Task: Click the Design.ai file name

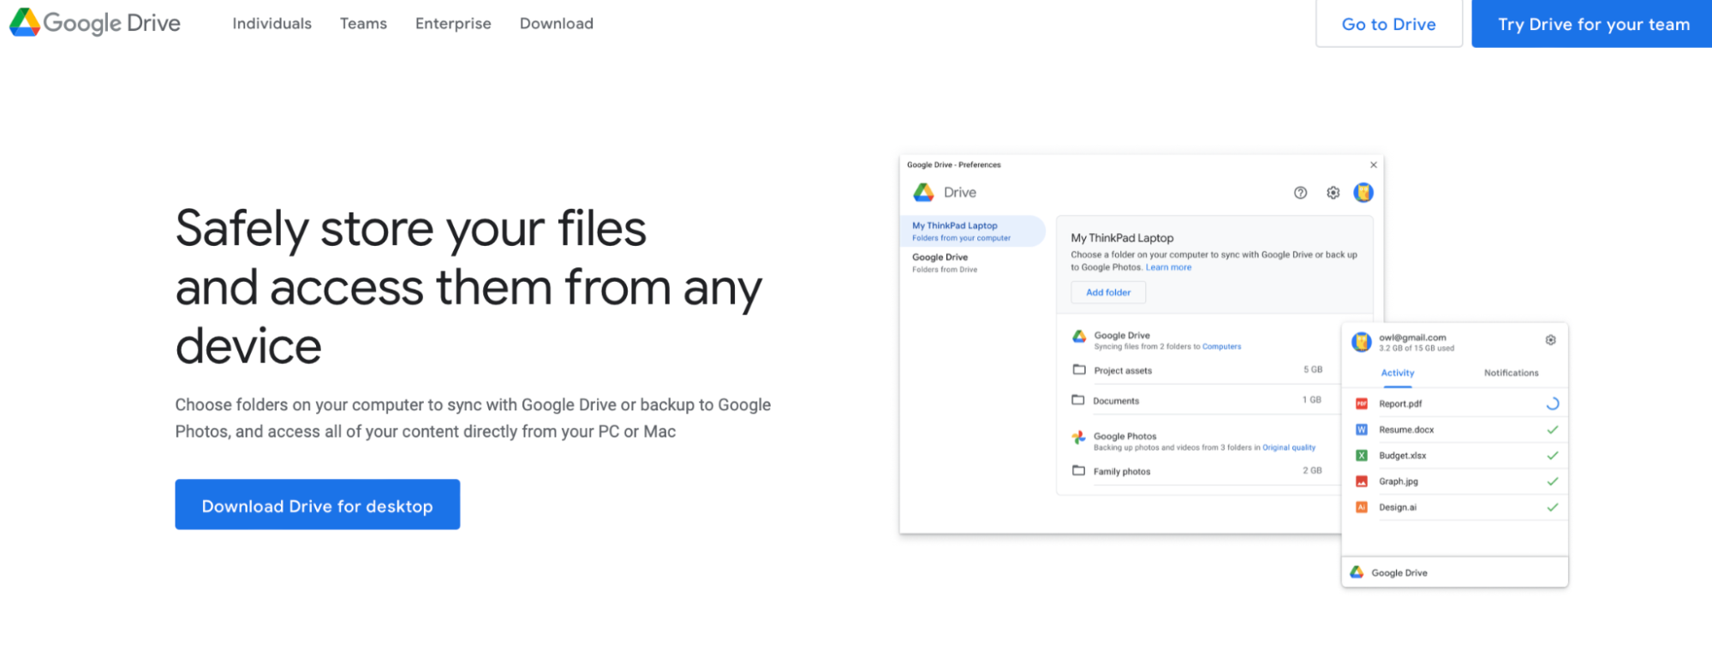Action: pyautogui.click(x=1398, y=508)
